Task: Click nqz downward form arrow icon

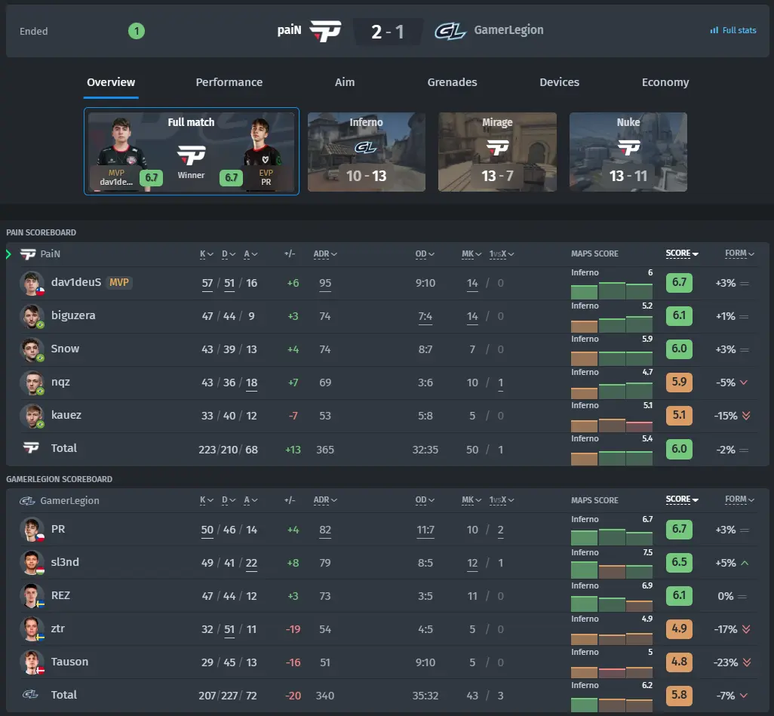Action: (x=744, y=383)
